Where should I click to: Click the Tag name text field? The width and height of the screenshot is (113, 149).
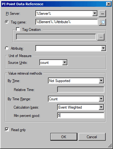pos(67,22)
